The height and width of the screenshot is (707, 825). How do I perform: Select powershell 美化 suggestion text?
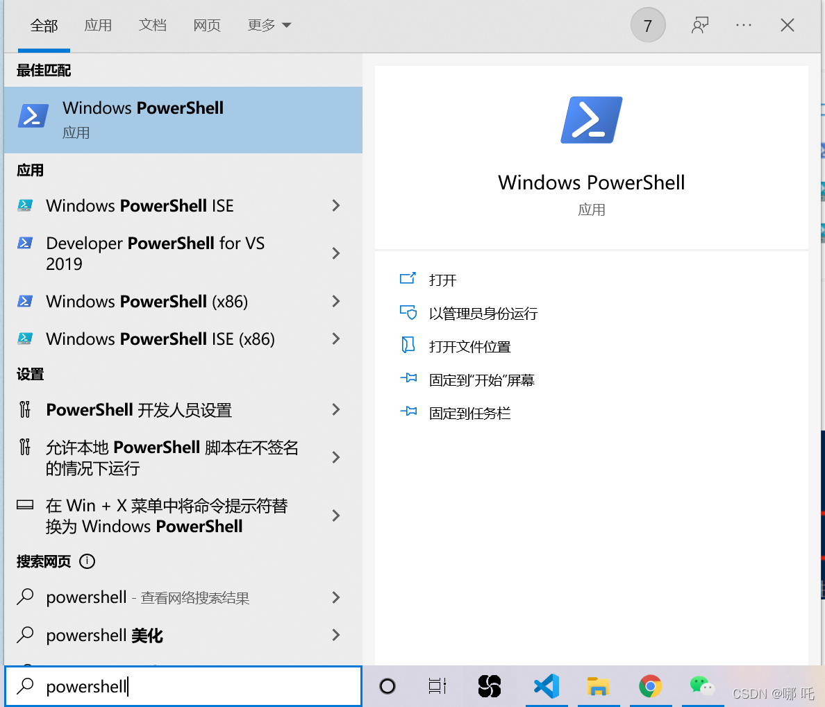click(104, 635)
